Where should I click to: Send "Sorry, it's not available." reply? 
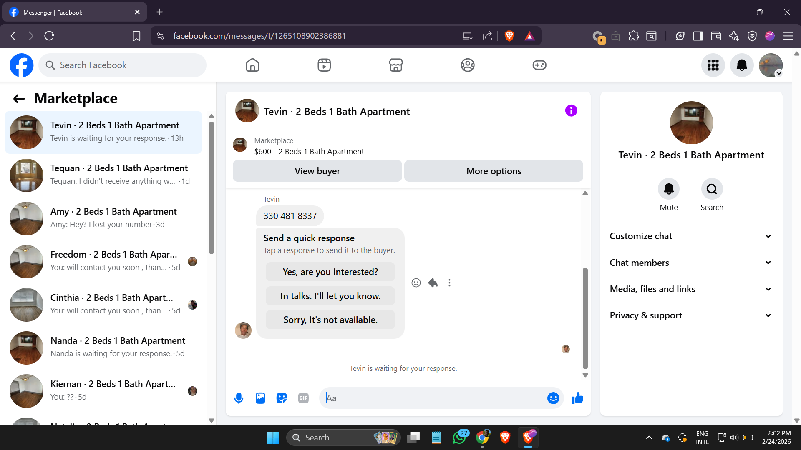[330, 320]
